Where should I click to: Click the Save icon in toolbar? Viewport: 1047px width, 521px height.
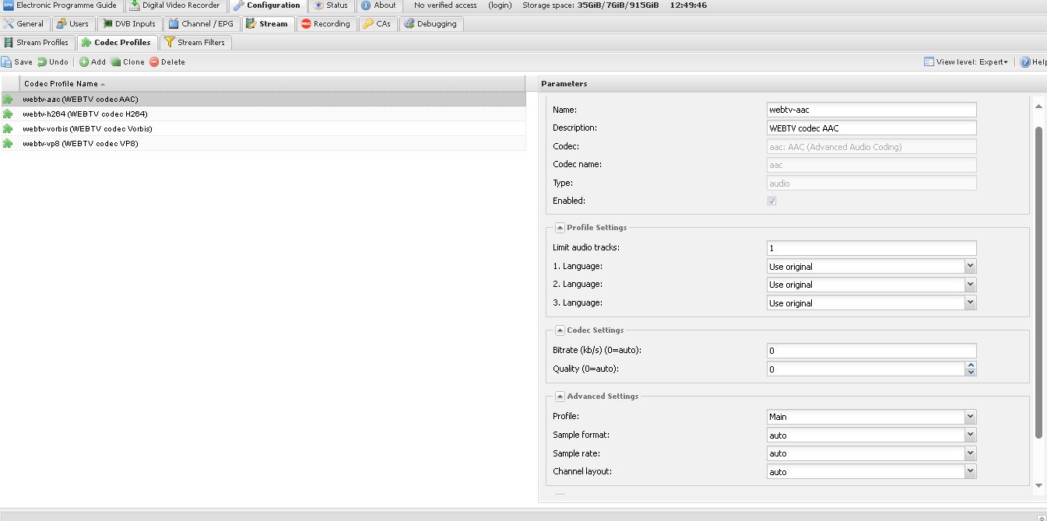click(7, 62)
